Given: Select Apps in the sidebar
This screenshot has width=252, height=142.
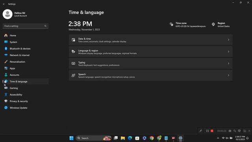Looking at the screenshot, I should [26, 68].
